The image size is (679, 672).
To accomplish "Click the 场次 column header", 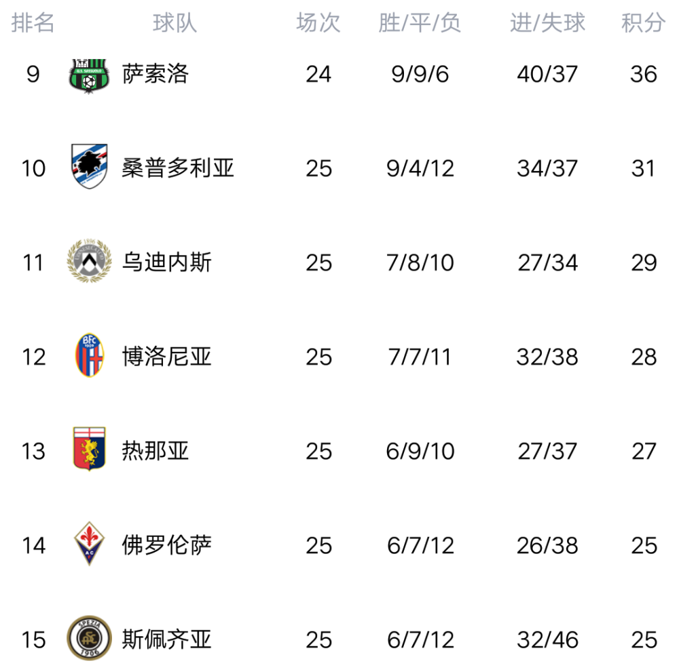I will pyautogui.click(x=318, y=23).
